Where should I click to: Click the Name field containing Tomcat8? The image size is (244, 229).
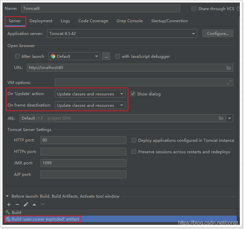pyautogui.click(x=101, y=8)
